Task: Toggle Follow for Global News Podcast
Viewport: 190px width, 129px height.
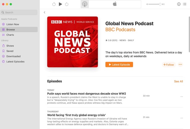Action: [169, 65]
